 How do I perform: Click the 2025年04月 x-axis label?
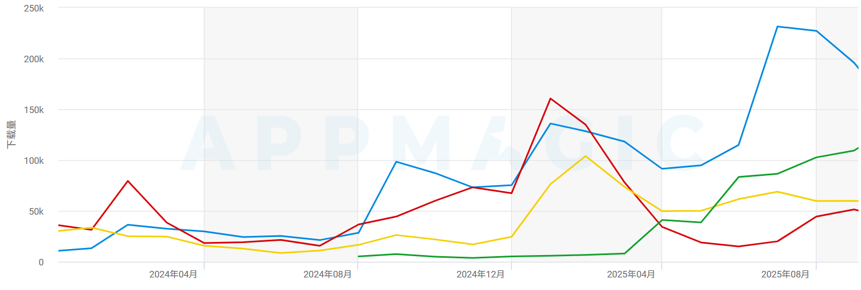coord(631,274)
